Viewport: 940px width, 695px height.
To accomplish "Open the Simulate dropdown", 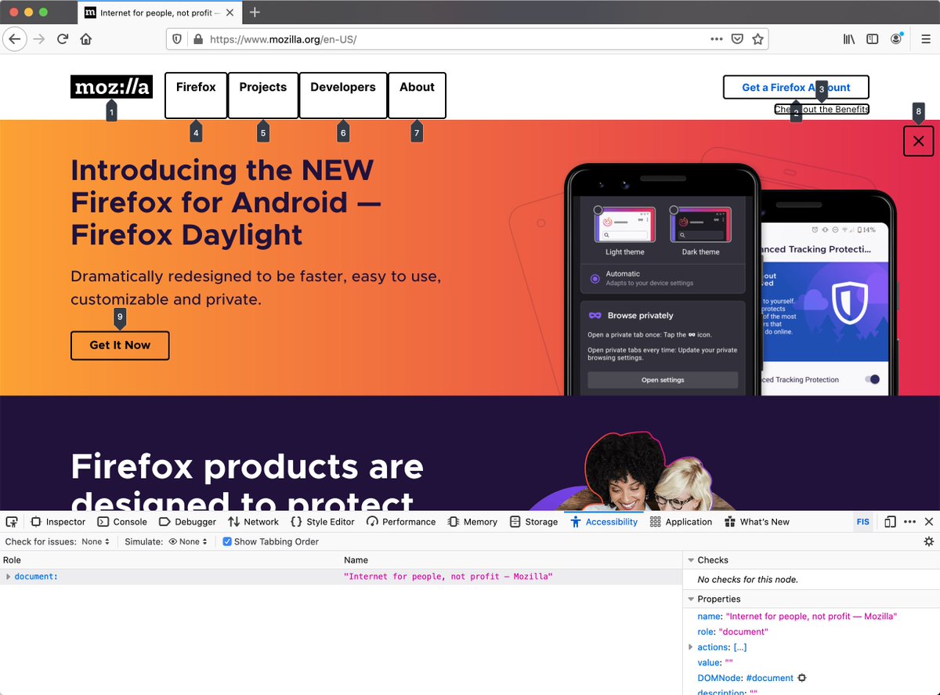I will [188, 541].
